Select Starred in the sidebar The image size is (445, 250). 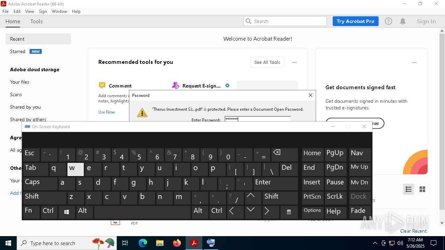[17, 51]
